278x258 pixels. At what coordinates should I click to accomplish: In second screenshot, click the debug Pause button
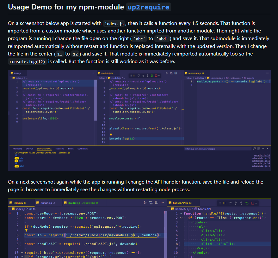pos(225,203)
